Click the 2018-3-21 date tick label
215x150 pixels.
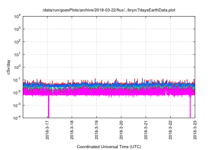click(x=146, y=130)
